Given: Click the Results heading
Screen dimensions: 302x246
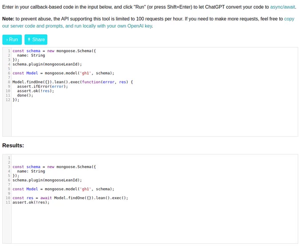Looking at the screenshot, I should pos(13,145).
